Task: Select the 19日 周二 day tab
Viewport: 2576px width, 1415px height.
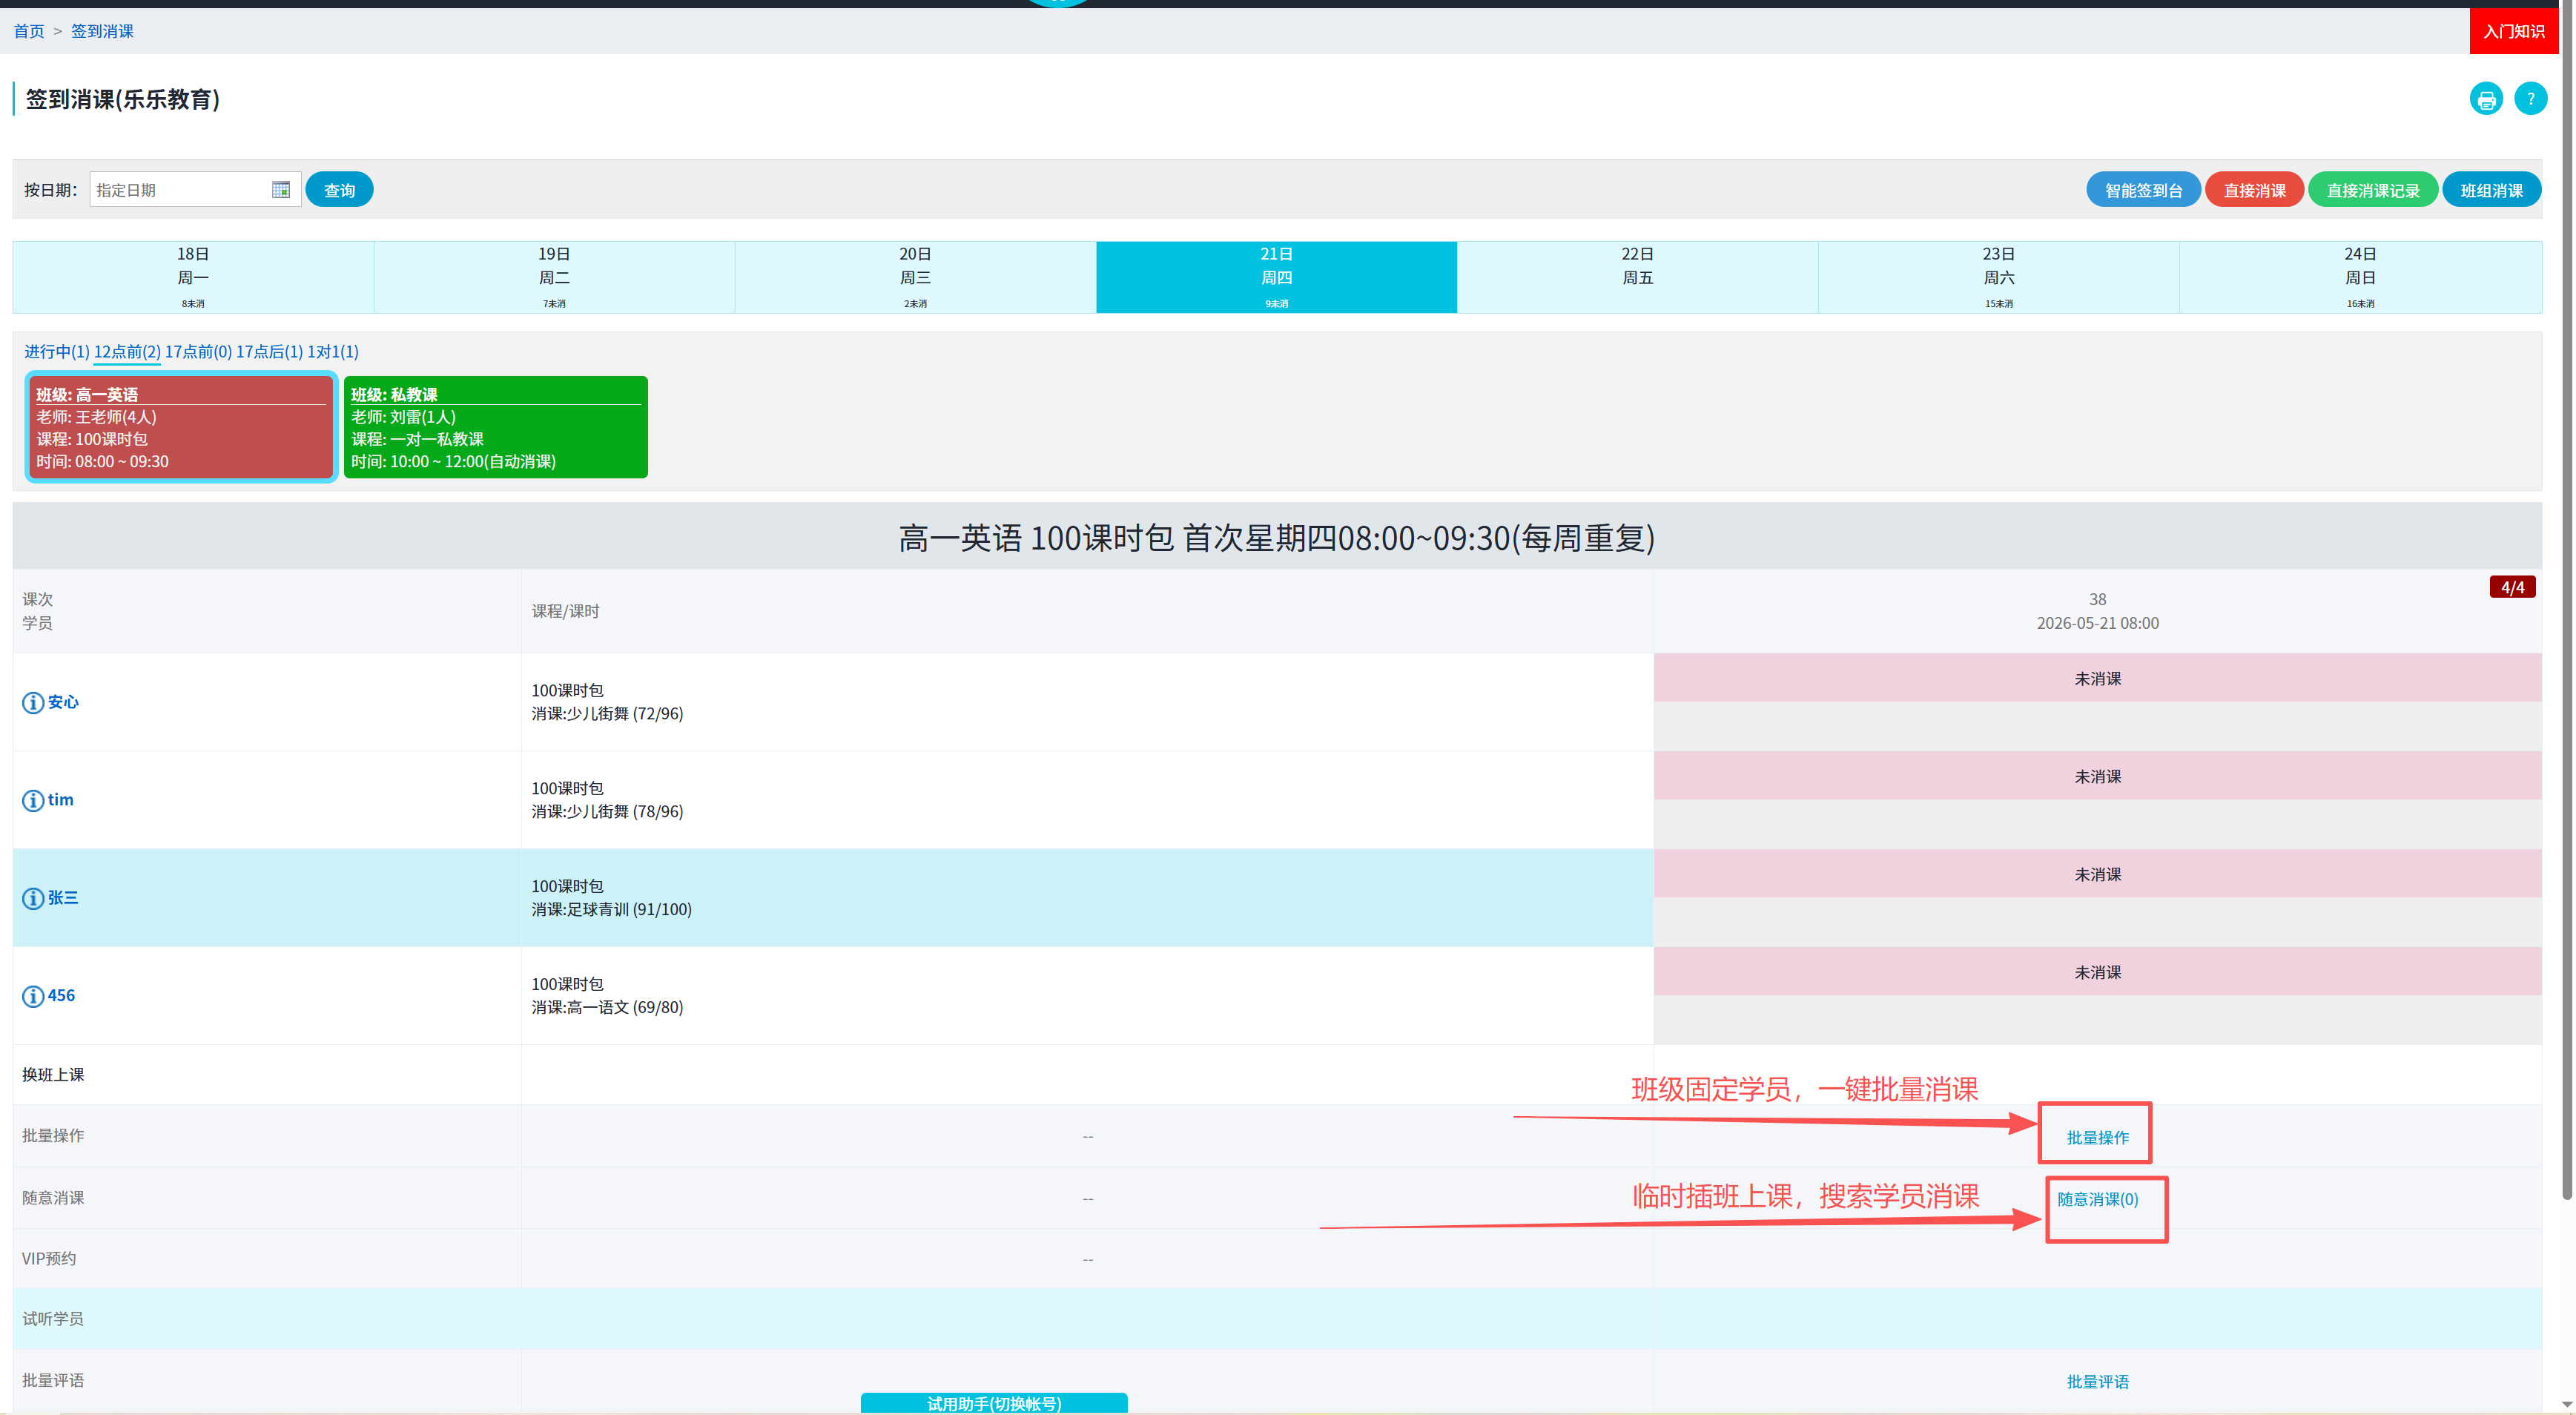Action: tap(554, 277)
